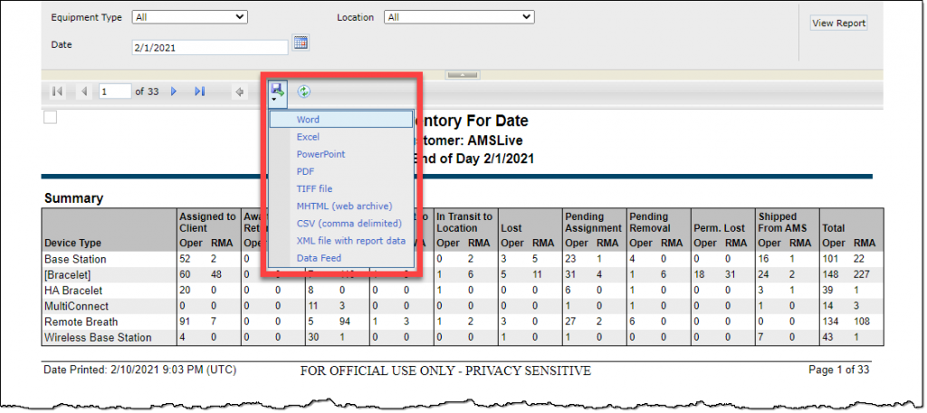Image resolution: width=927 pixels, height=413 pixels.
Task: Click [Bracelet] total RMA 227
Action: 863,275
